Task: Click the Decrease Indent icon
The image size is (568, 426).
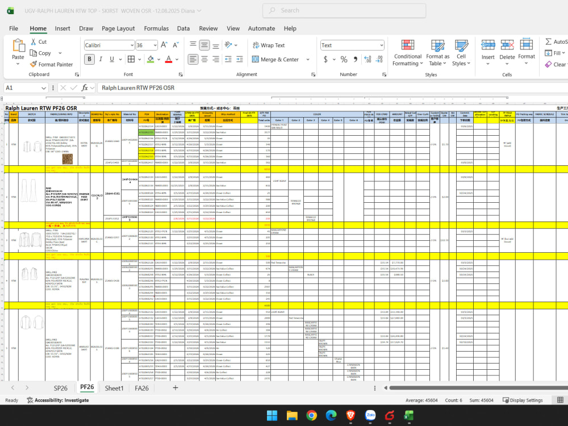Action: [x=228, y=59]
